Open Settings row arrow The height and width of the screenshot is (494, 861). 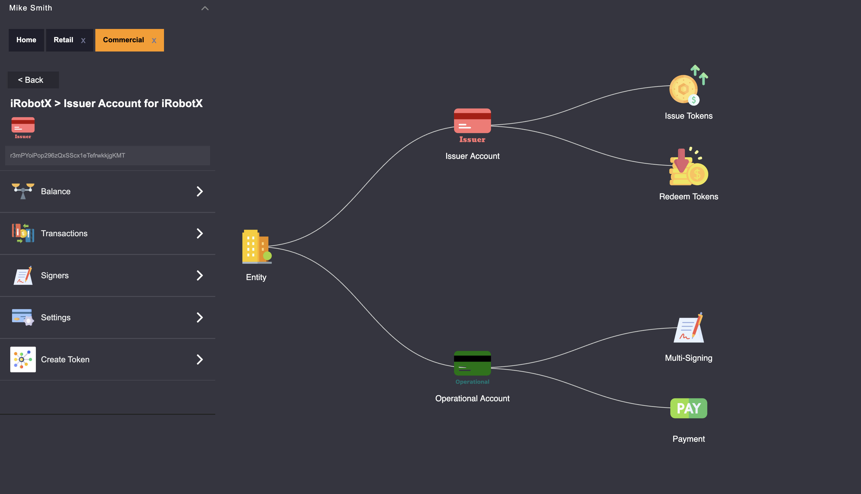tap(199, 317)
